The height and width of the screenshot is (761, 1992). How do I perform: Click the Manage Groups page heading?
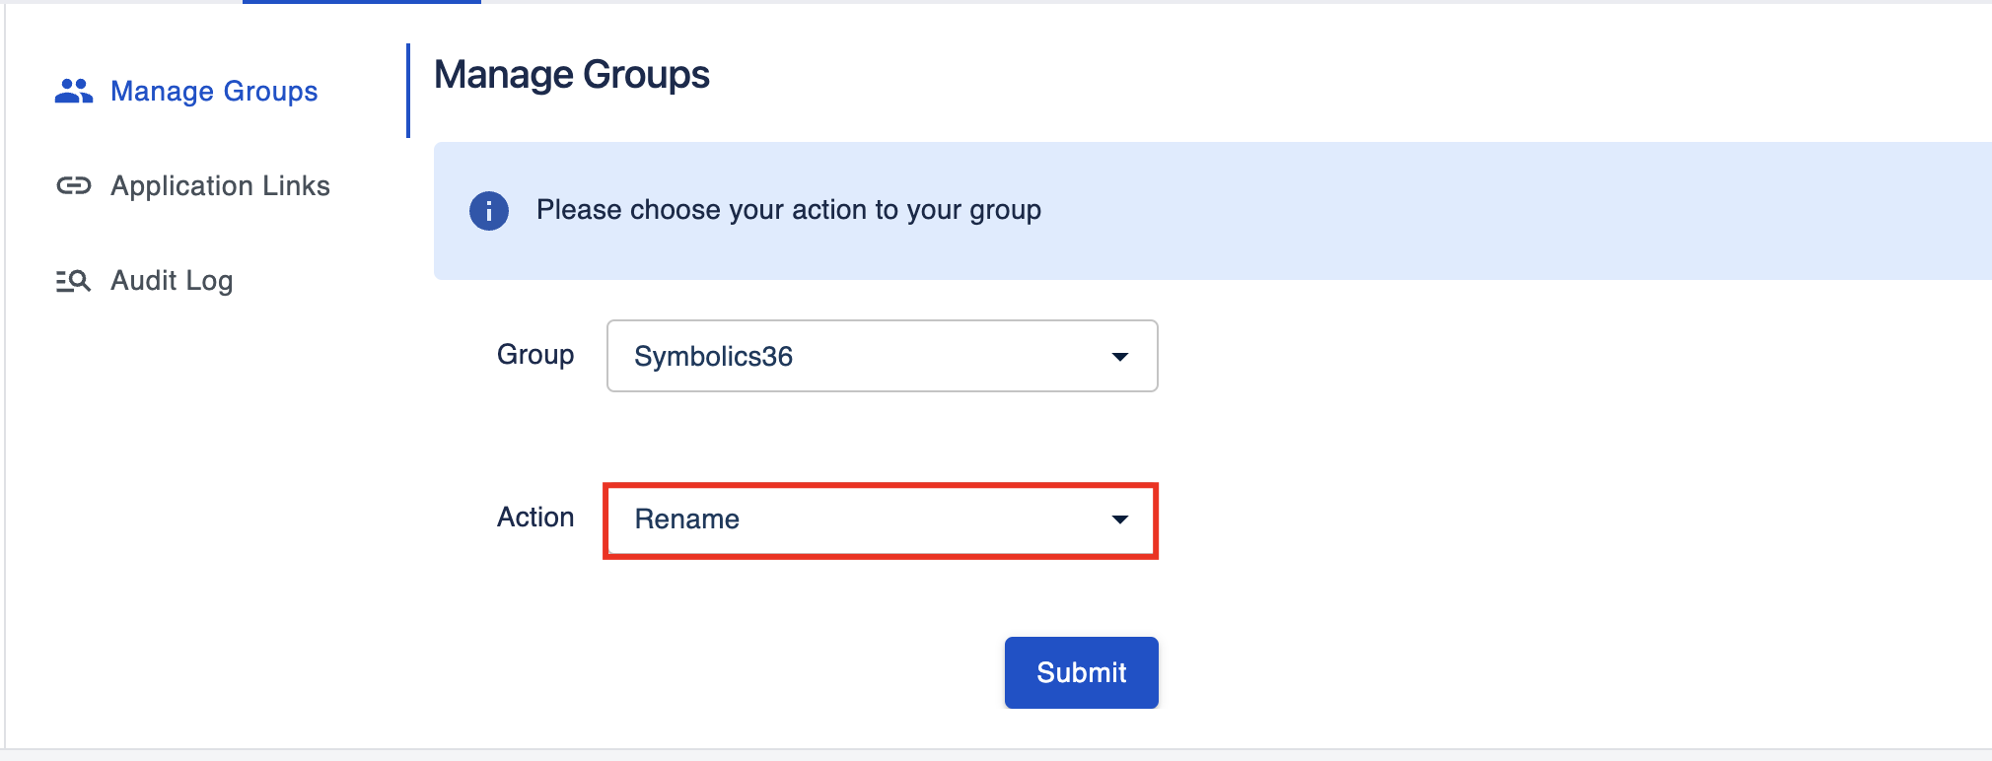point(571,75)
